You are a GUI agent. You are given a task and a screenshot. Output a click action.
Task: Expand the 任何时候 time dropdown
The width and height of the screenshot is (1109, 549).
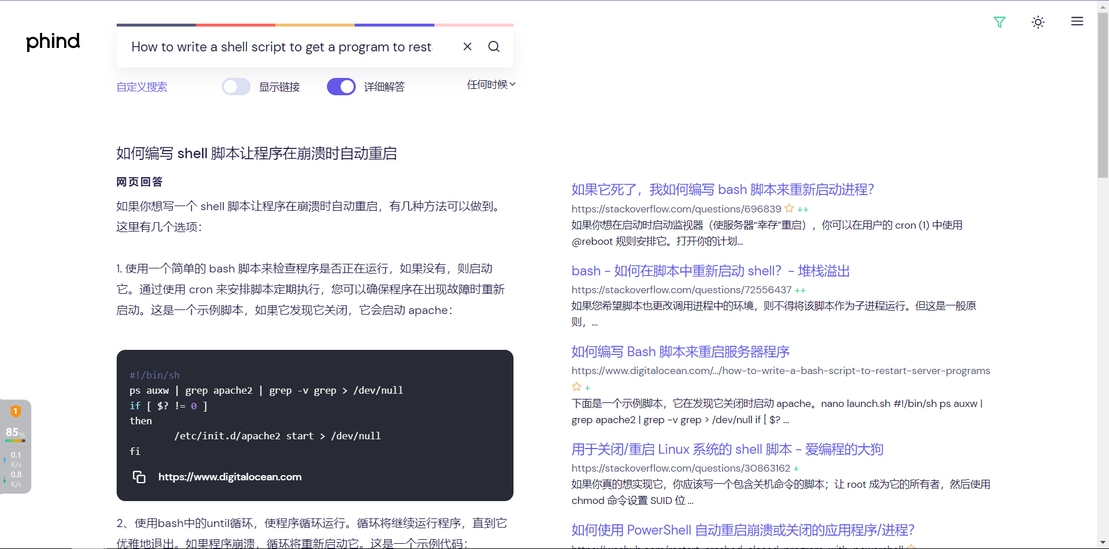pyautogui.click(x=491, y=85)
